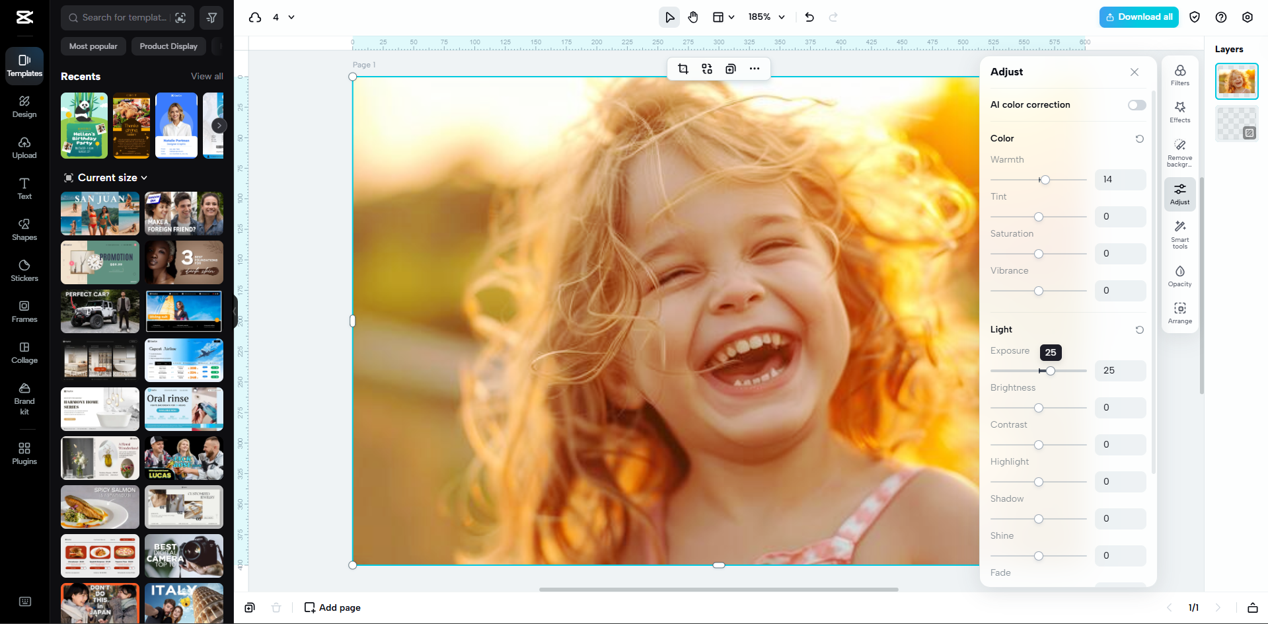Select the Most popular tab
This screenshot has height=624, width=1268.
93,46
